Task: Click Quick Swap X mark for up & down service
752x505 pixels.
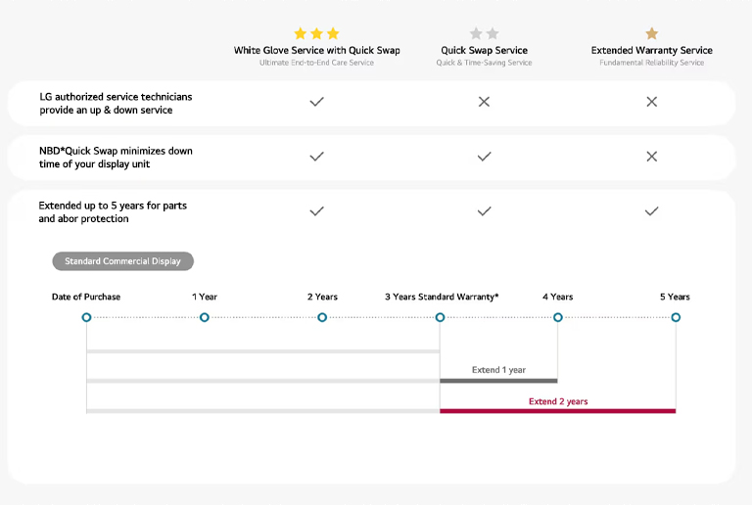Action: 484,102
